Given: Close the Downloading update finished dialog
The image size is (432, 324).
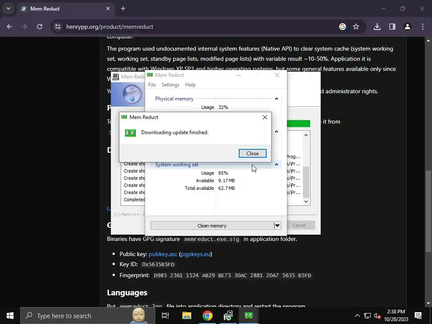Looking at the screenshot, I should (252, 154).
